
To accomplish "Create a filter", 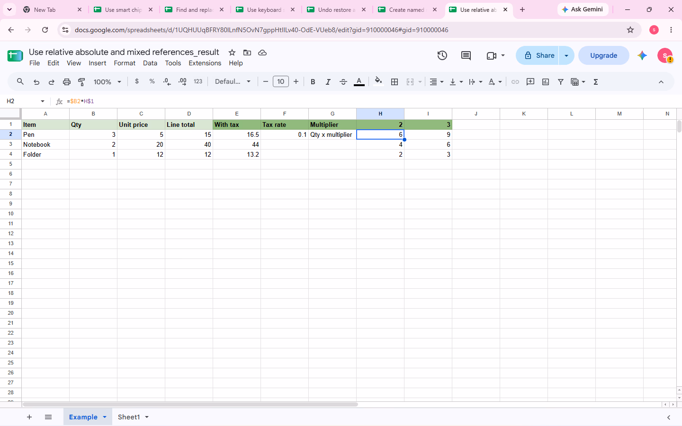I will (x=561, y=82).
